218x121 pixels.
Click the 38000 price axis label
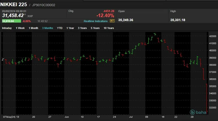pos(213,65)
